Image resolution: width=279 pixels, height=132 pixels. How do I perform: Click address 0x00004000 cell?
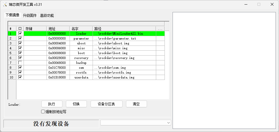[x=58, y=43]
